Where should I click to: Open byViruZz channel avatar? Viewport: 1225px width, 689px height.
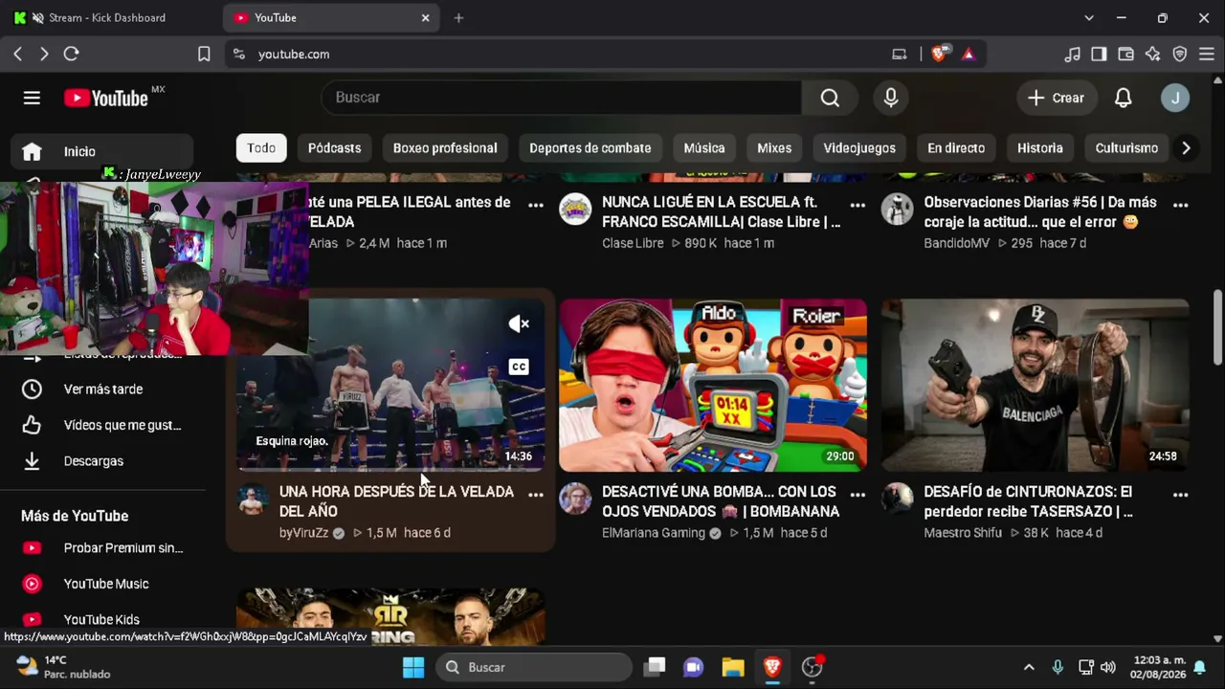253,499
